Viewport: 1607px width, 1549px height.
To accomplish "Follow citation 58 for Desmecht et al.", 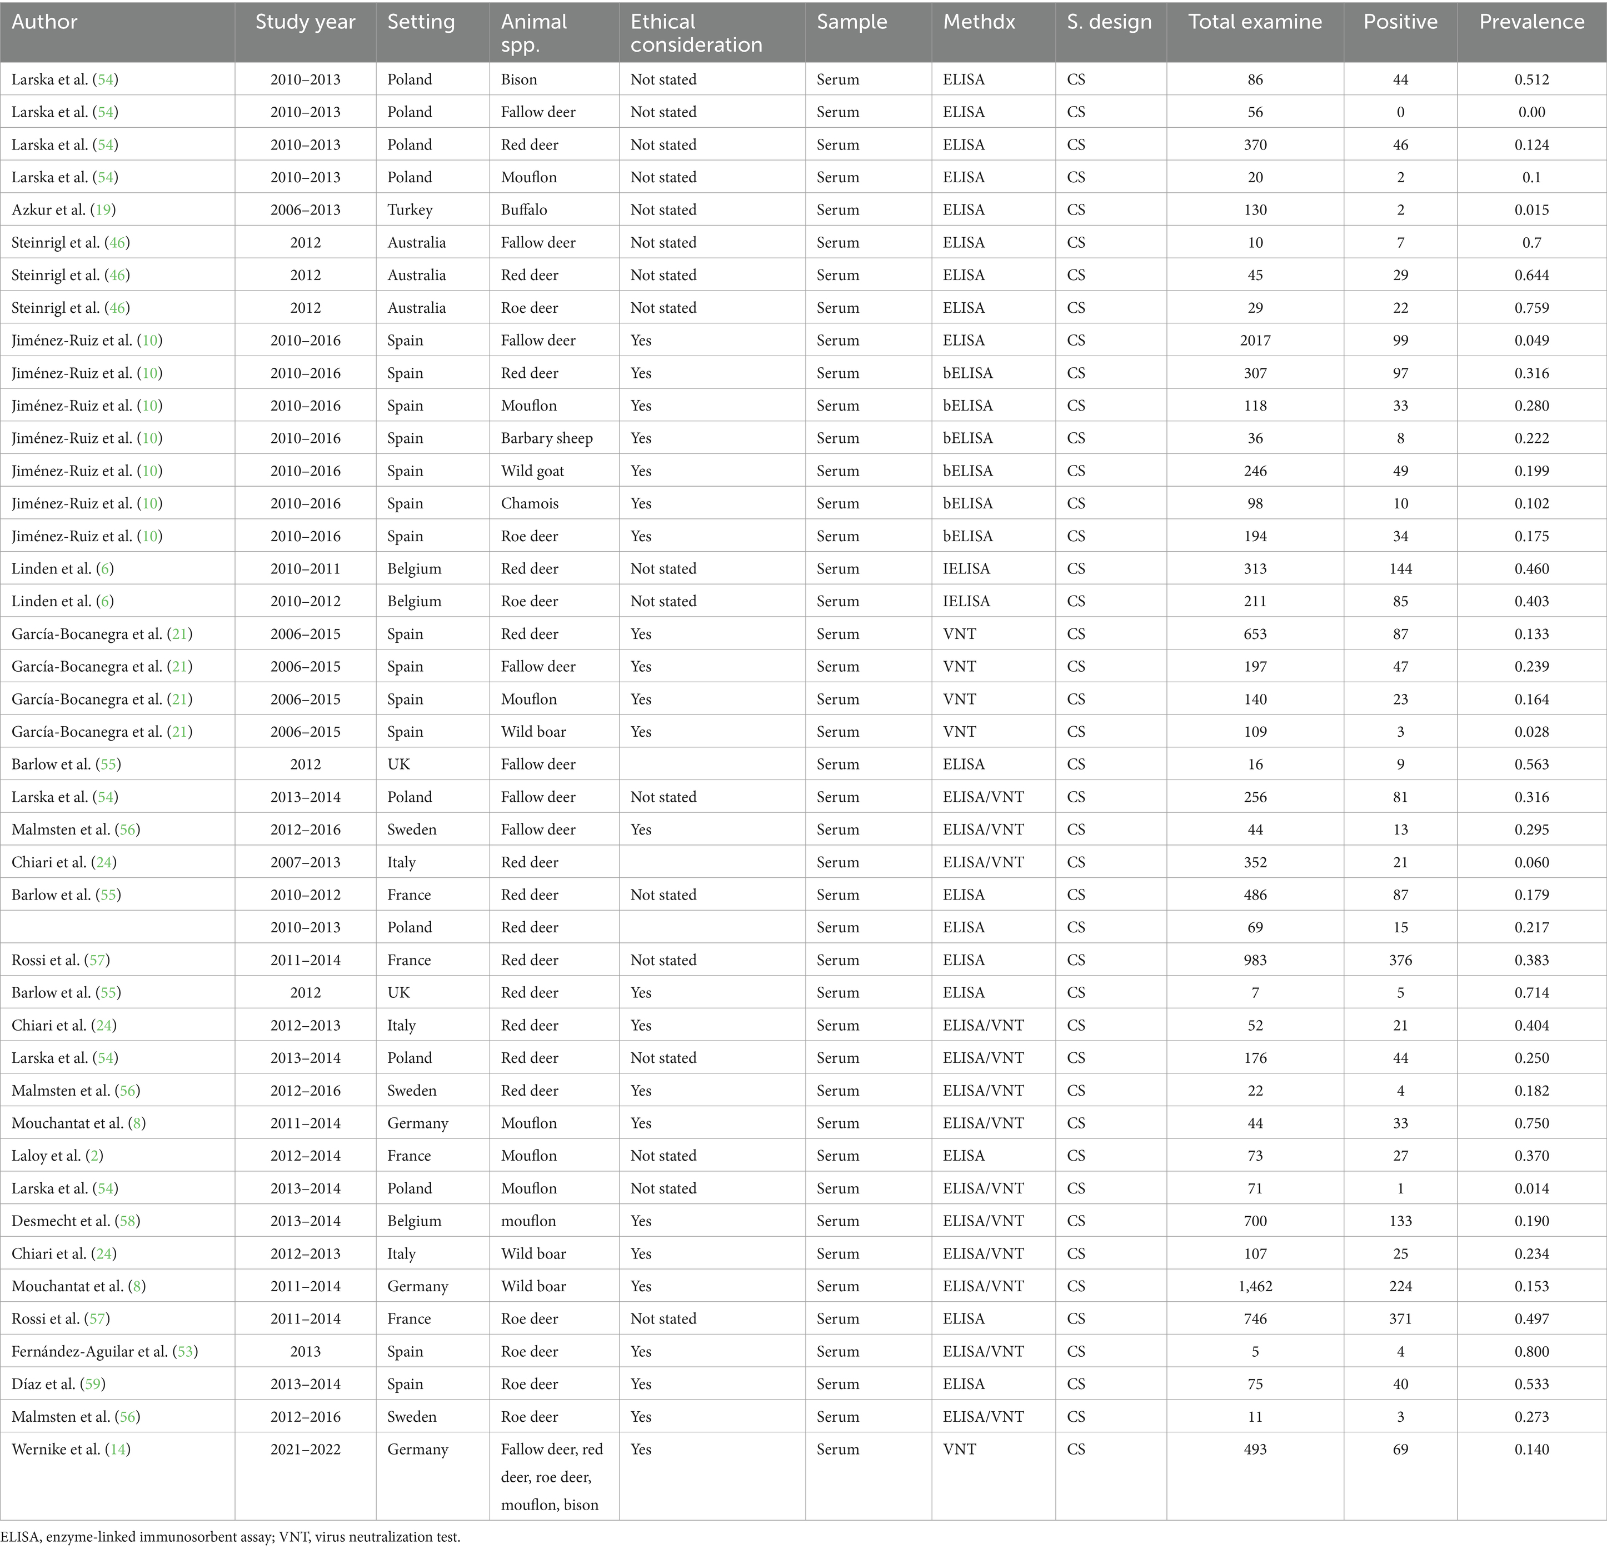I will click(x=127, y=1221).
